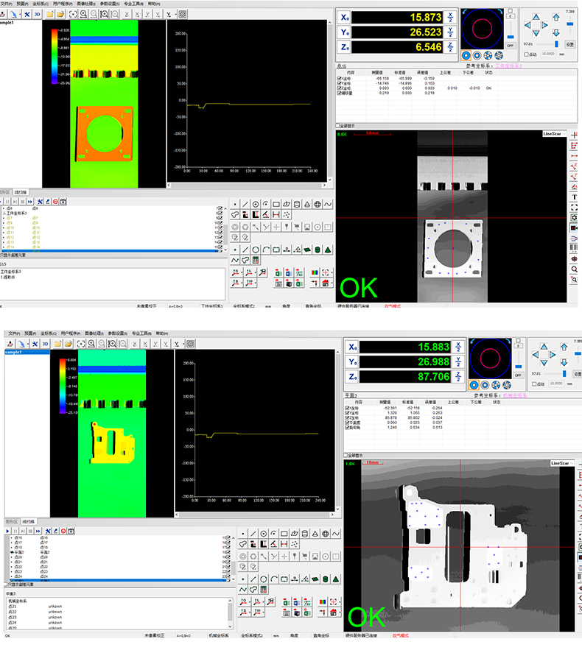This screenshot has width=582, height=664.
Task: Select fourth segmented light icon, top window
Action: click(x=499, y=55)
